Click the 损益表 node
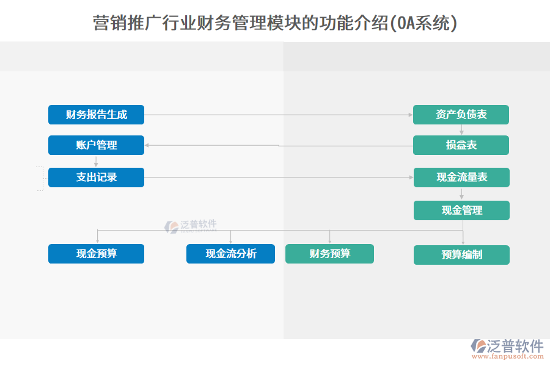Screen dimensions: 550x366 (x=461, y=145)
